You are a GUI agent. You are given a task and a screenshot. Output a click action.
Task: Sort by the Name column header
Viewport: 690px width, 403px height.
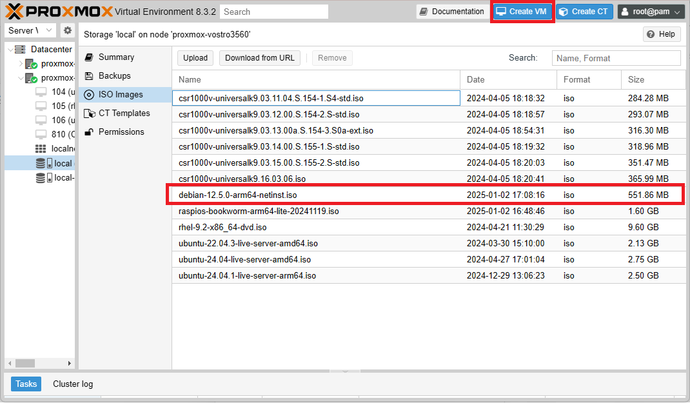(x=316, y=79)
